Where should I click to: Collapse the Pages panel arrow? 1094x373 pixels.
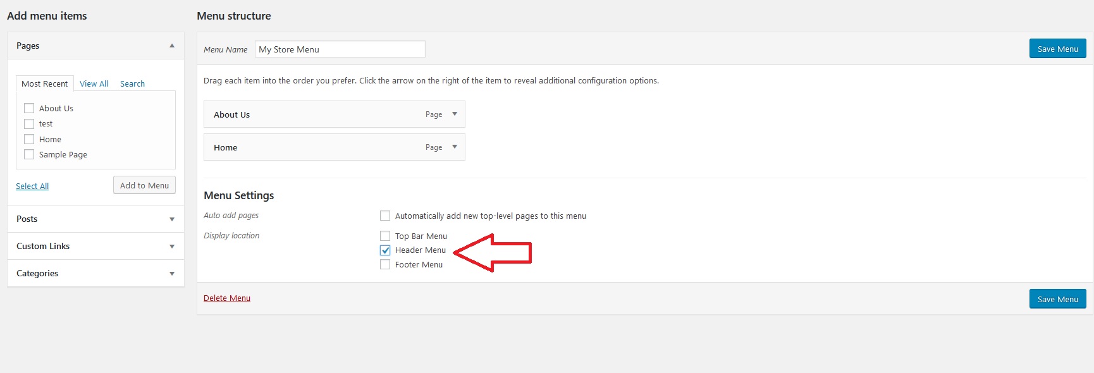tap(172, 46)
